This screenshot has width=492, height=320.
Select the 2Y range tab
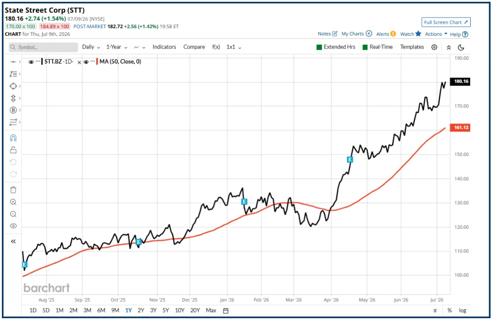click(141, 310)
